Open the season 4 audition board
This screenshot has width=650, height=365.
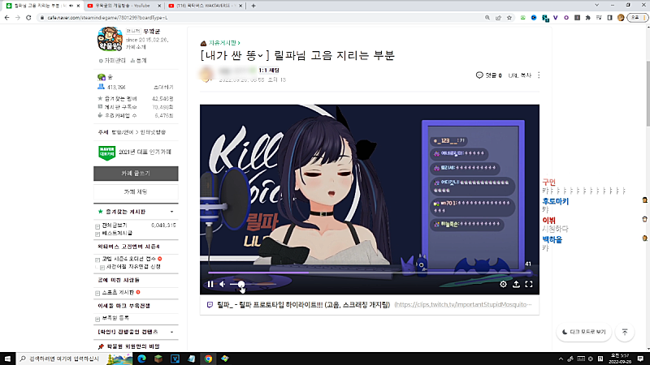[x=129, y=259]
